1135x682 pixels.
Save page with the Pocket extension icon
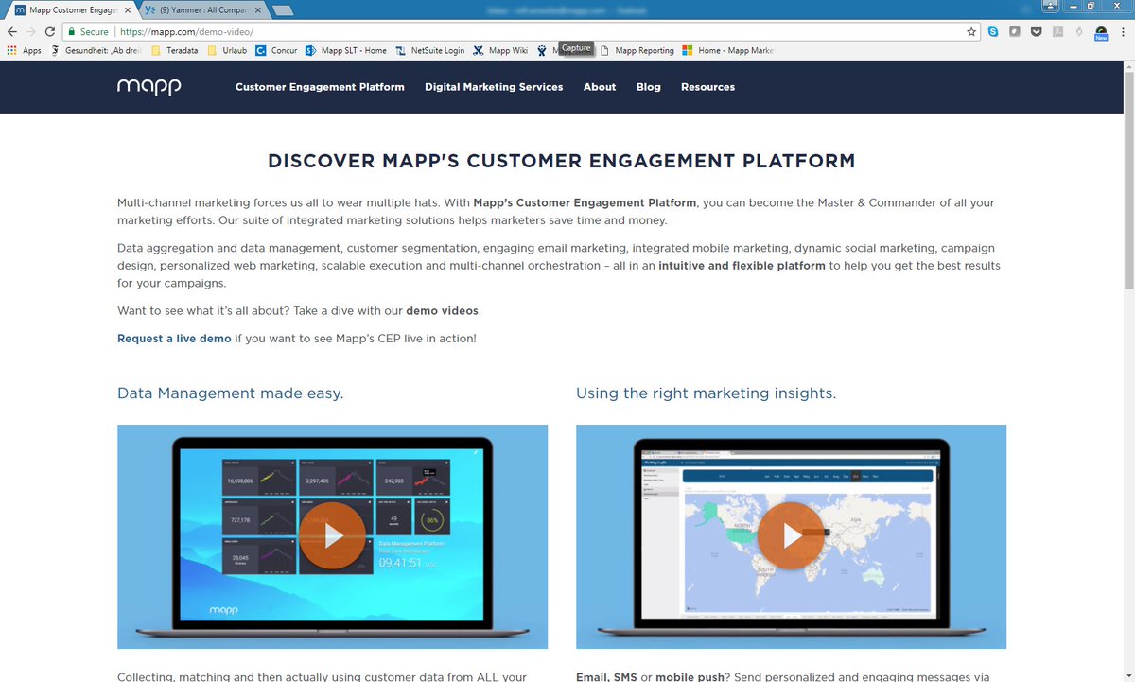pos(1036,31)
